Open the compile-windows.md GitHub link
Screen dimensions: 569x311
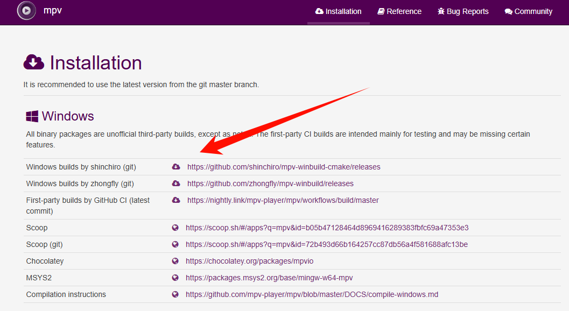coord(312,295)
